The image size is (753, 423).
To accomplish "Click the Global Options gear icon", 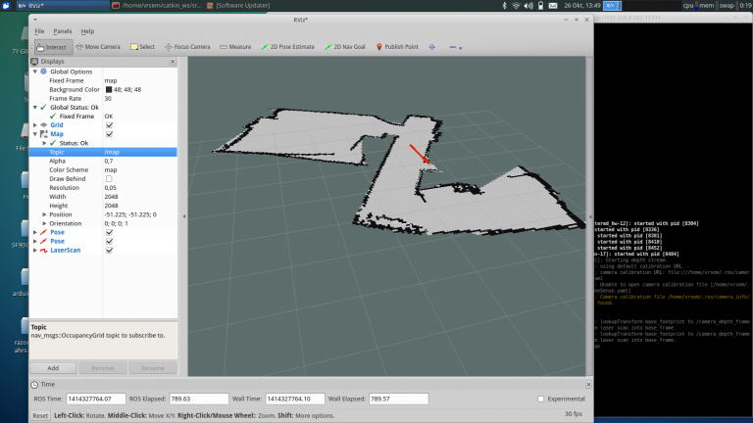I will pos(44,71).
